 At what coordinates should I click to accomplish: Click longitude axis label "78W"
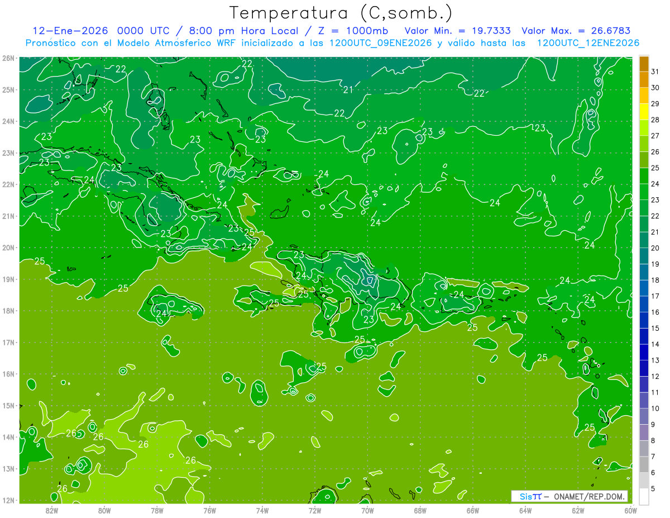point(157,510)
